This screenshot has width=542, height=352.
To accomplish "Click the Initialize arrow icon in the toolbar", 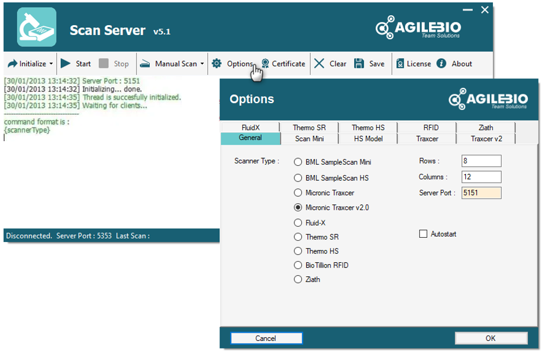I will 12,64.
